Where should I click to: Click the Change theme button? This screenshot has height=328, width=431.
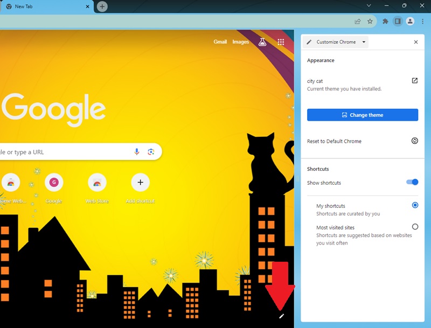[363, 115]
